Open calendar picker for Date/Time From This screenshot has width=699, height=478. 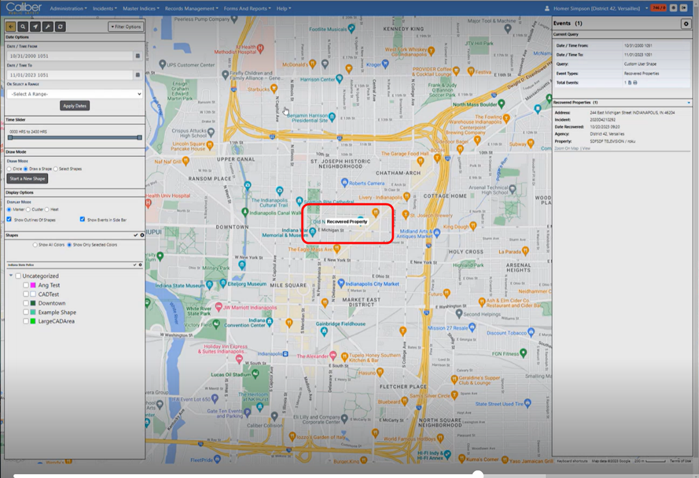click(138, 56)
